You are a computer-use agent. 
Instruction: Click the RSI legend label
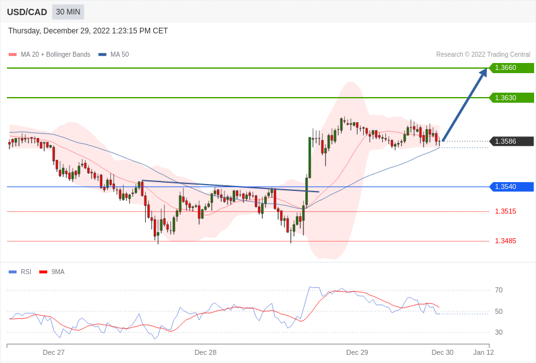[x=26, y=272]
